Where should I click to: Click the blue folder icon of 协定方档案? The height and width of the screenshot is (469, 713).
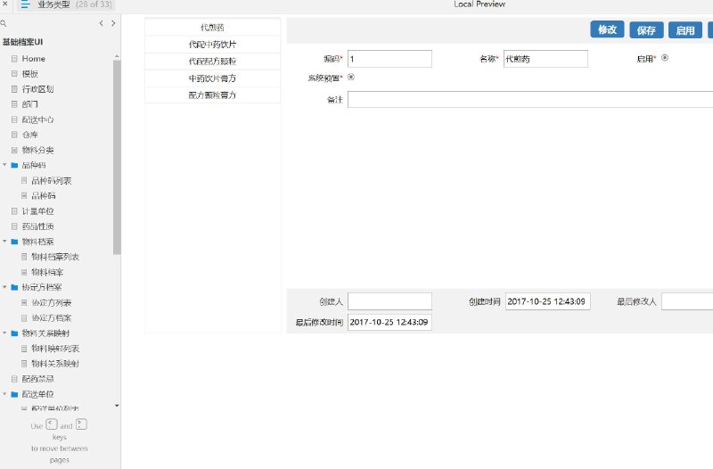[x=14, y=287]
